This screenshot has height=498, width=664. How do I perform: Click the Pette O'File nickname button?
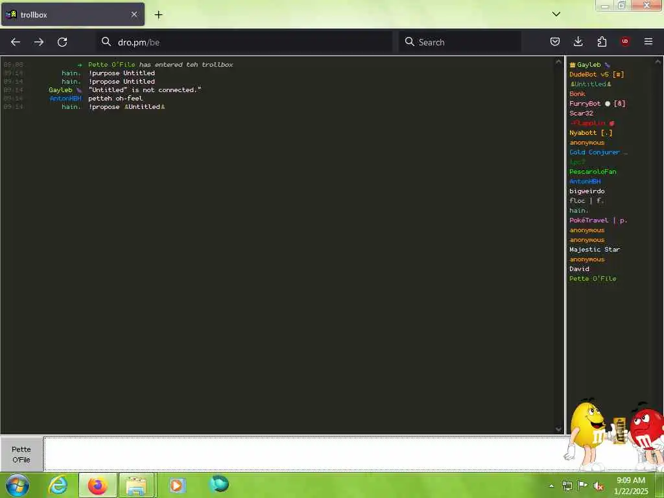tap(21, 454)
